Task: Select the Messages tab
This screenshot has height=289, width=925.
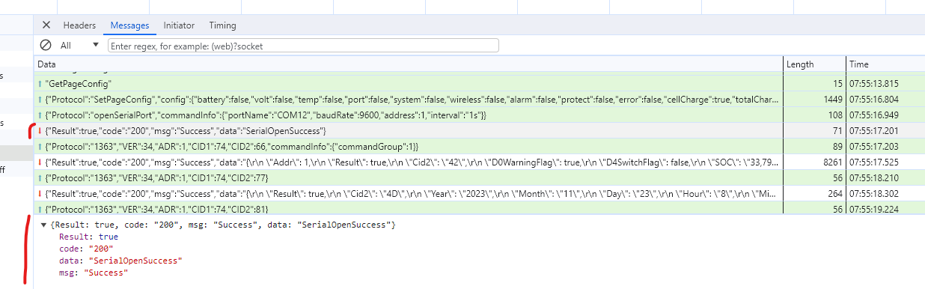Action: coord(129,25)
